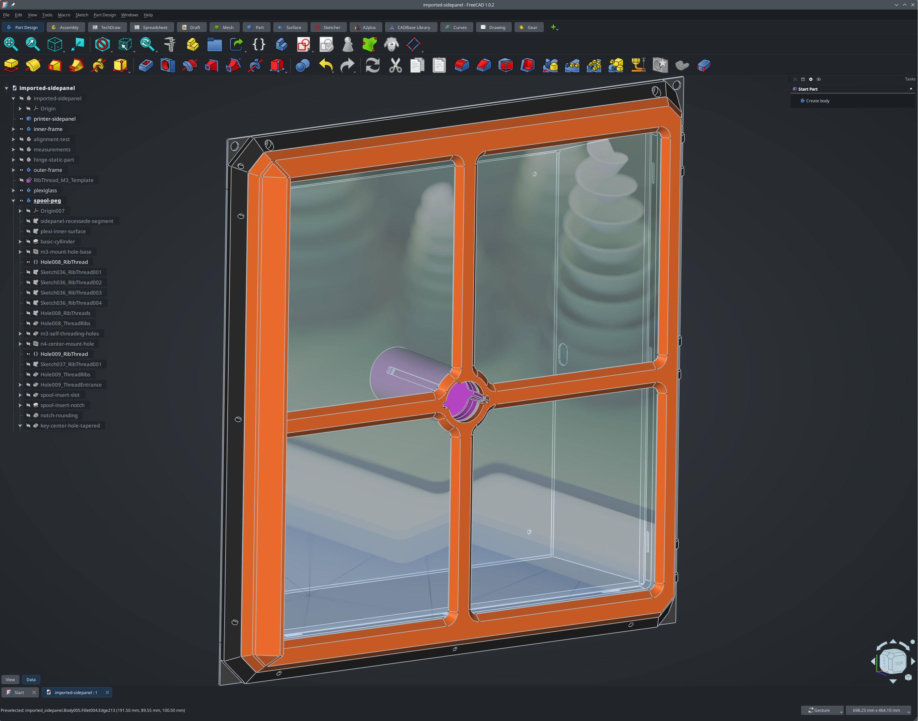The width and height of the screenshot is (918, 721).
Task: Apply the Fillet tool
Action: tap(462, 65)
